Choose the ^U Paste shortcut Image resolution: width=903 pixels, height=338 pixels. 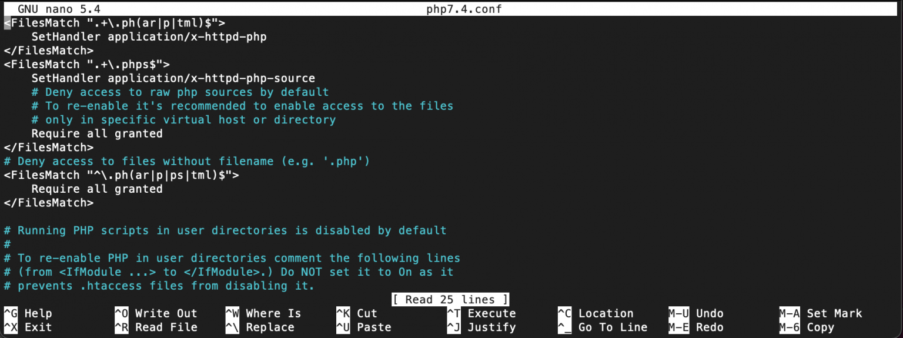point(363,327)
